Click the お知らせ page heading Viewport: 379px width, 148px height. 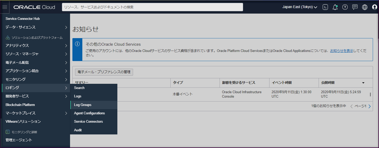point(85,29)
